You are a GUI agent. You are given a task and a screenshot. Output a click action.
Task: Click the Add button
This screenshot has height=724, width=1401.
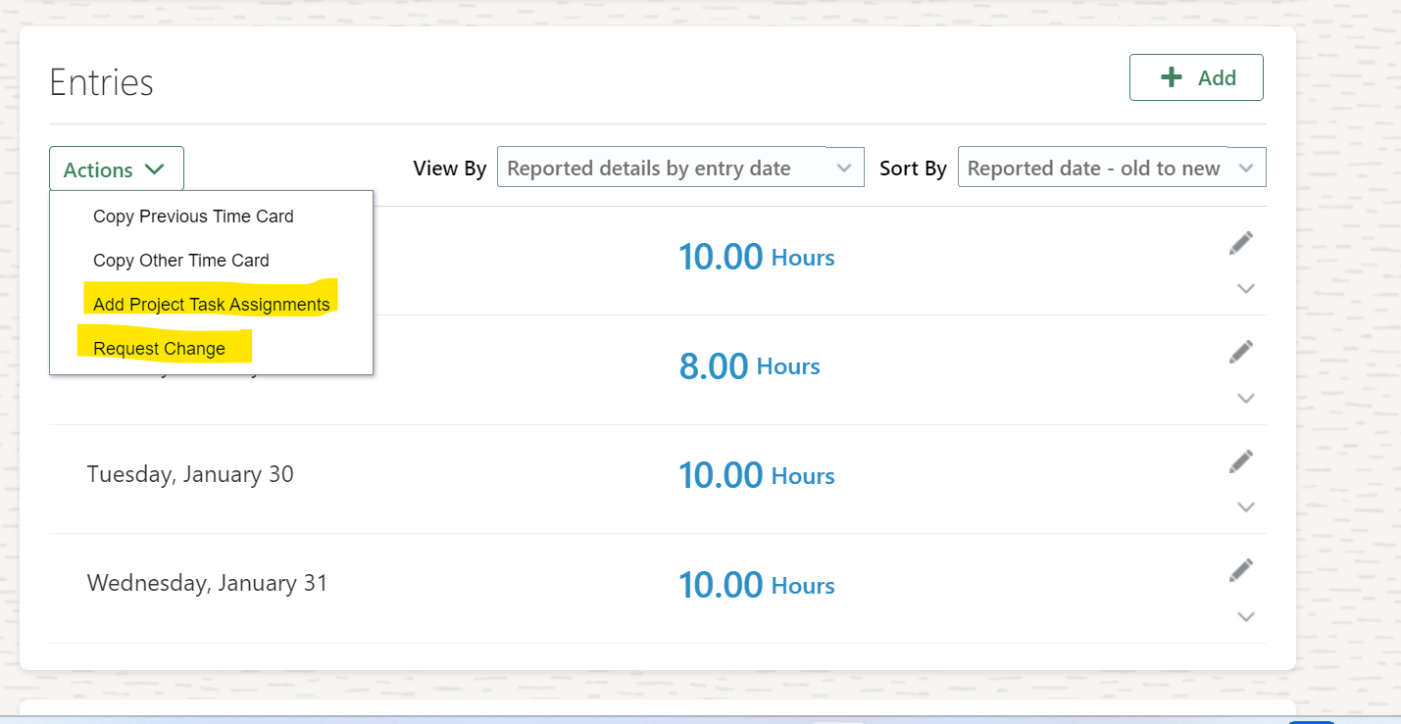coord(1196,76)
